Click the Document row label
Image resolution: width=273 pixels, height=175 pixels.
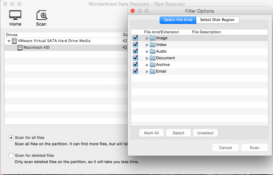[166, 58]
